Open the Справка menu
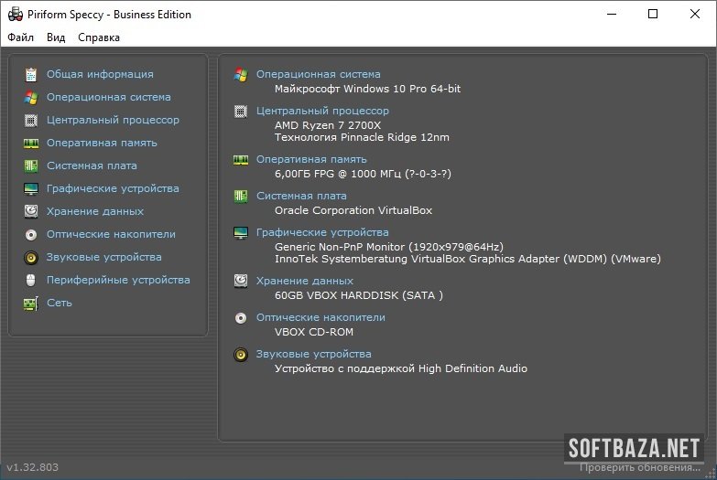717x480 pixels. click(98, 37)
